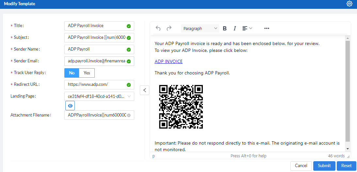Click the editor scrollbar down arrow
Image resolution: width=357 pixels, height=172 pixels.
tap(348, 149)
